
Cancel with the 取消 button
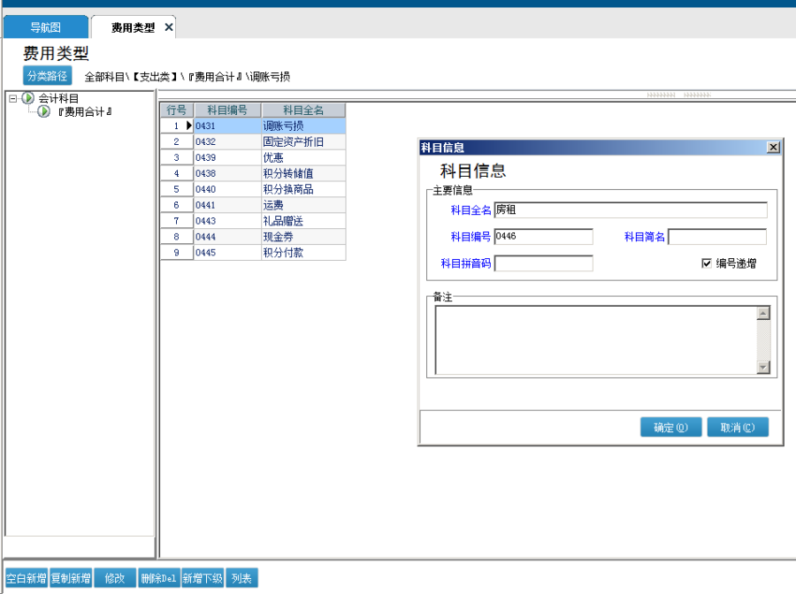[x=738, y=427]
